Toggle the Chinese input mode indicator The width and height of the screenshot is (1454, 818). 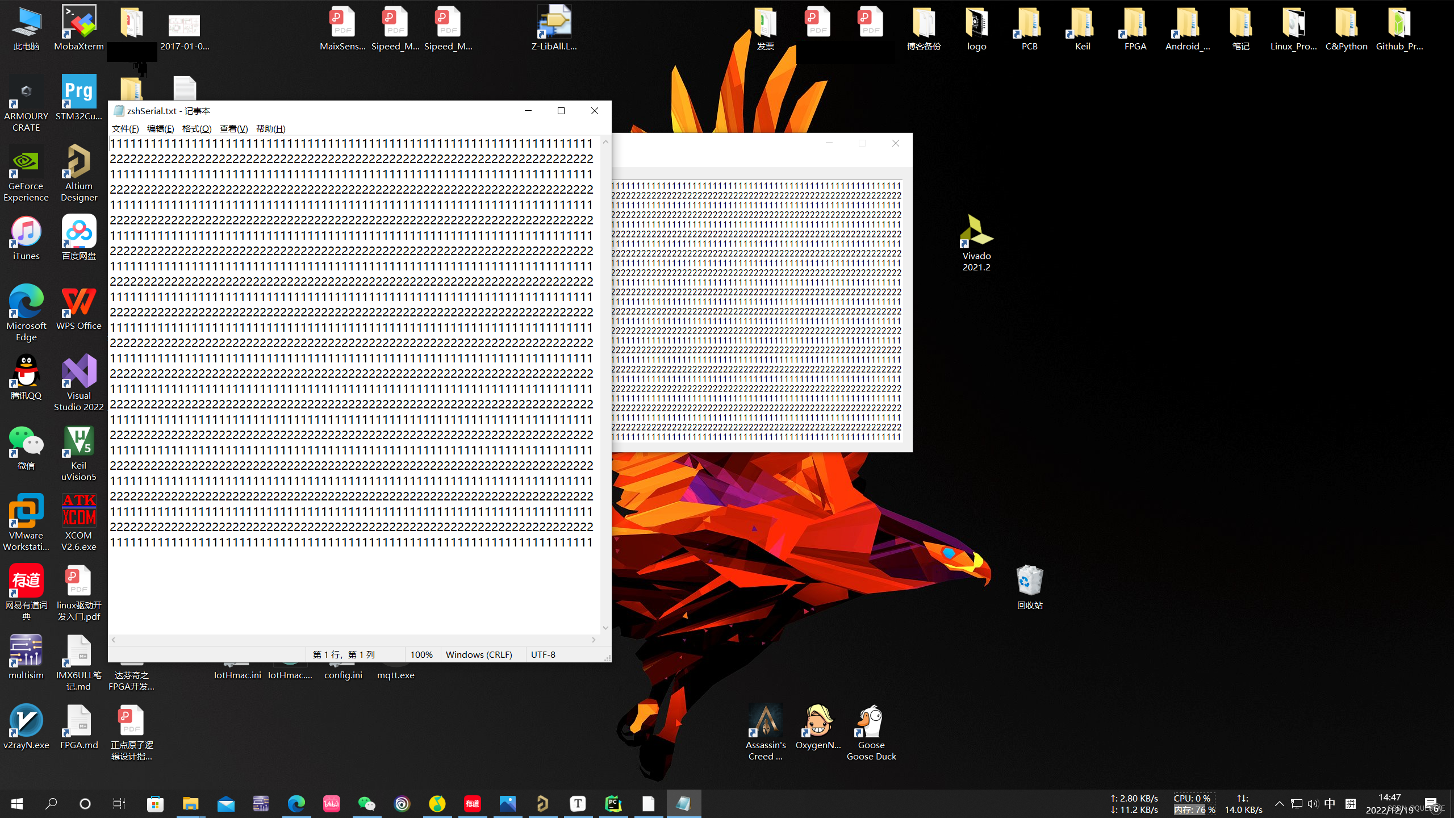point(1330,804)
